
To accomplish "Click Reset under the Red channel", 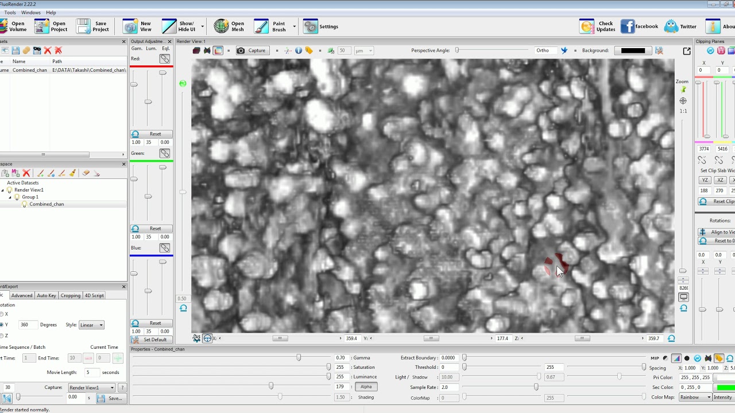I will pyautogui.click(x=150, y=134).
